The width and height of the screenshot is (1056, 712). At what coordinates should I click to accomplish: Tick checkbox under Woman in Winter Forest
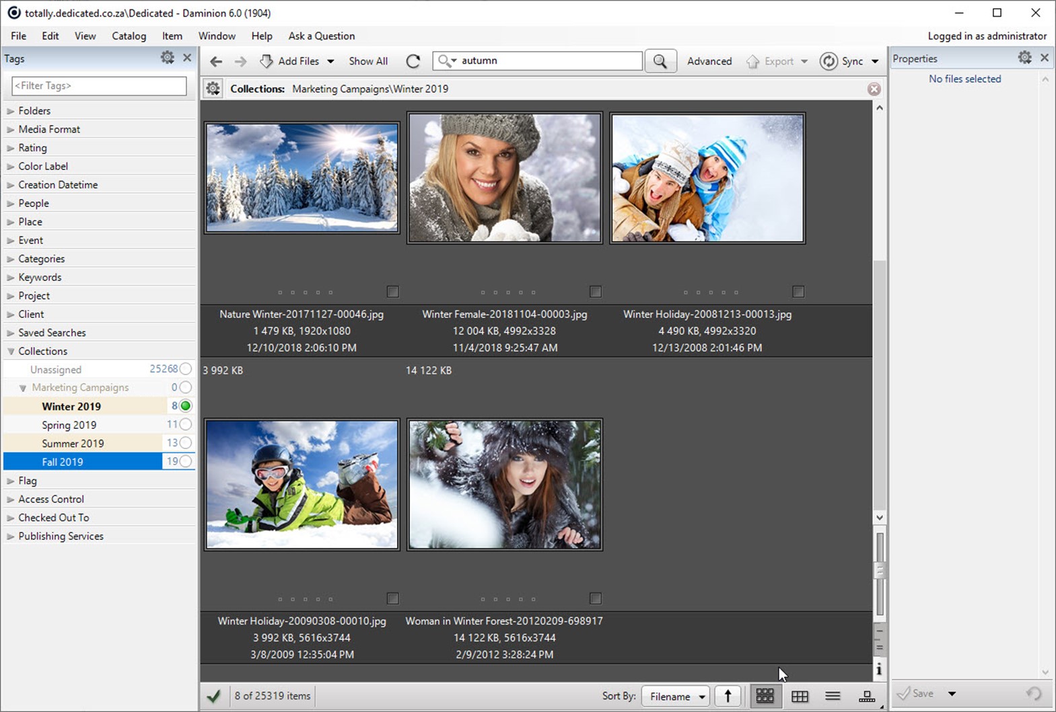(595, 598)
